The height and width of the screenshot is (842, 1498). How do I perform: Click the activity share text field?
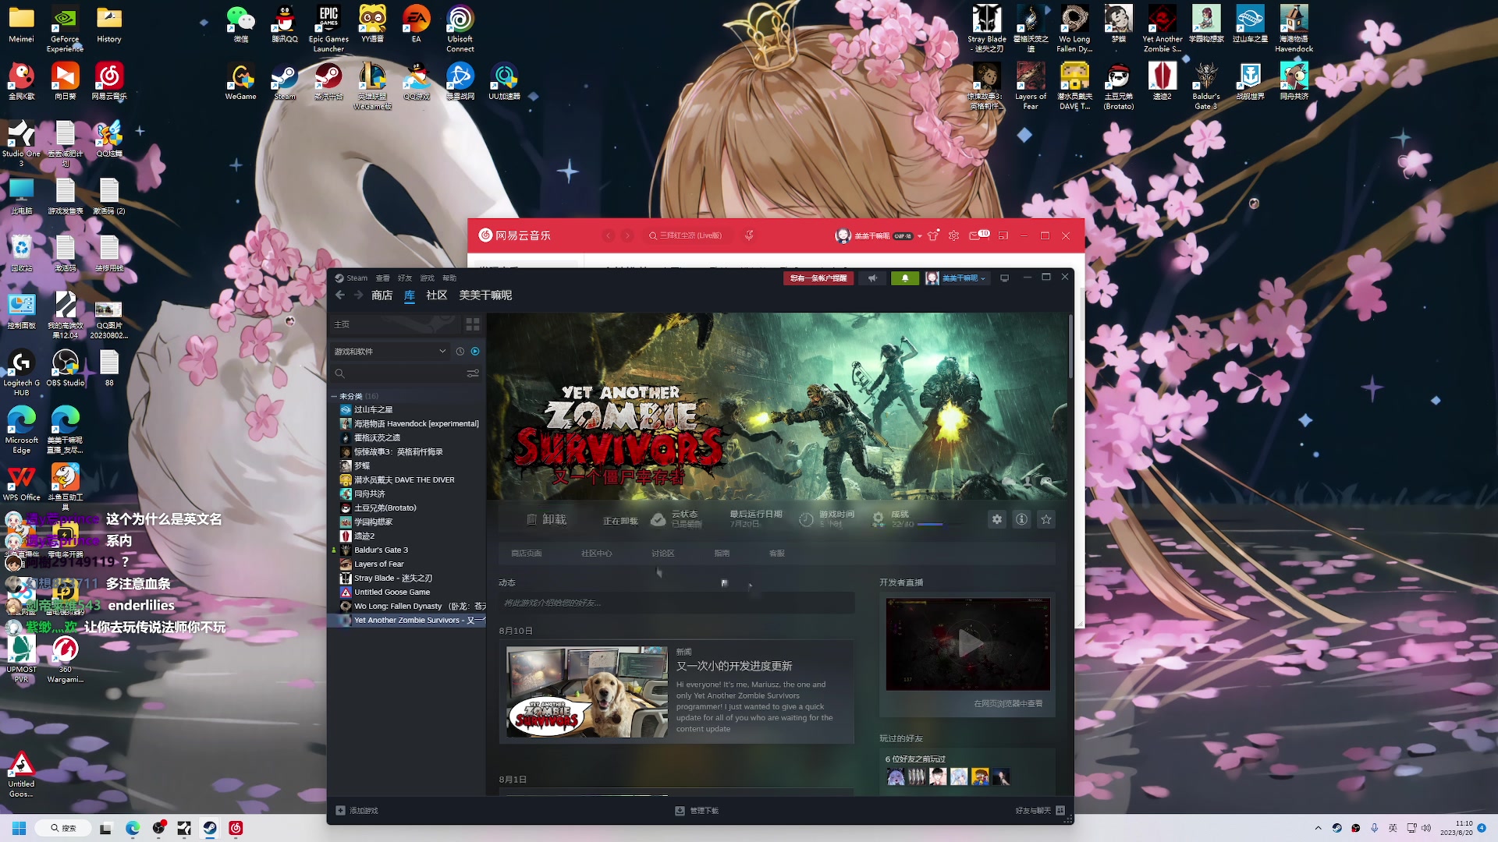point(676,603)
